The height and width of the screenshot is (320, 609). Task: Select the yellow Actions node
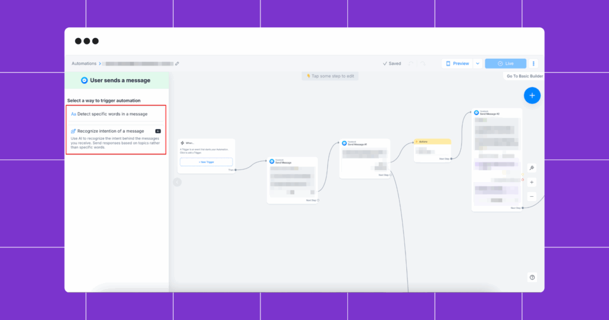432,142
